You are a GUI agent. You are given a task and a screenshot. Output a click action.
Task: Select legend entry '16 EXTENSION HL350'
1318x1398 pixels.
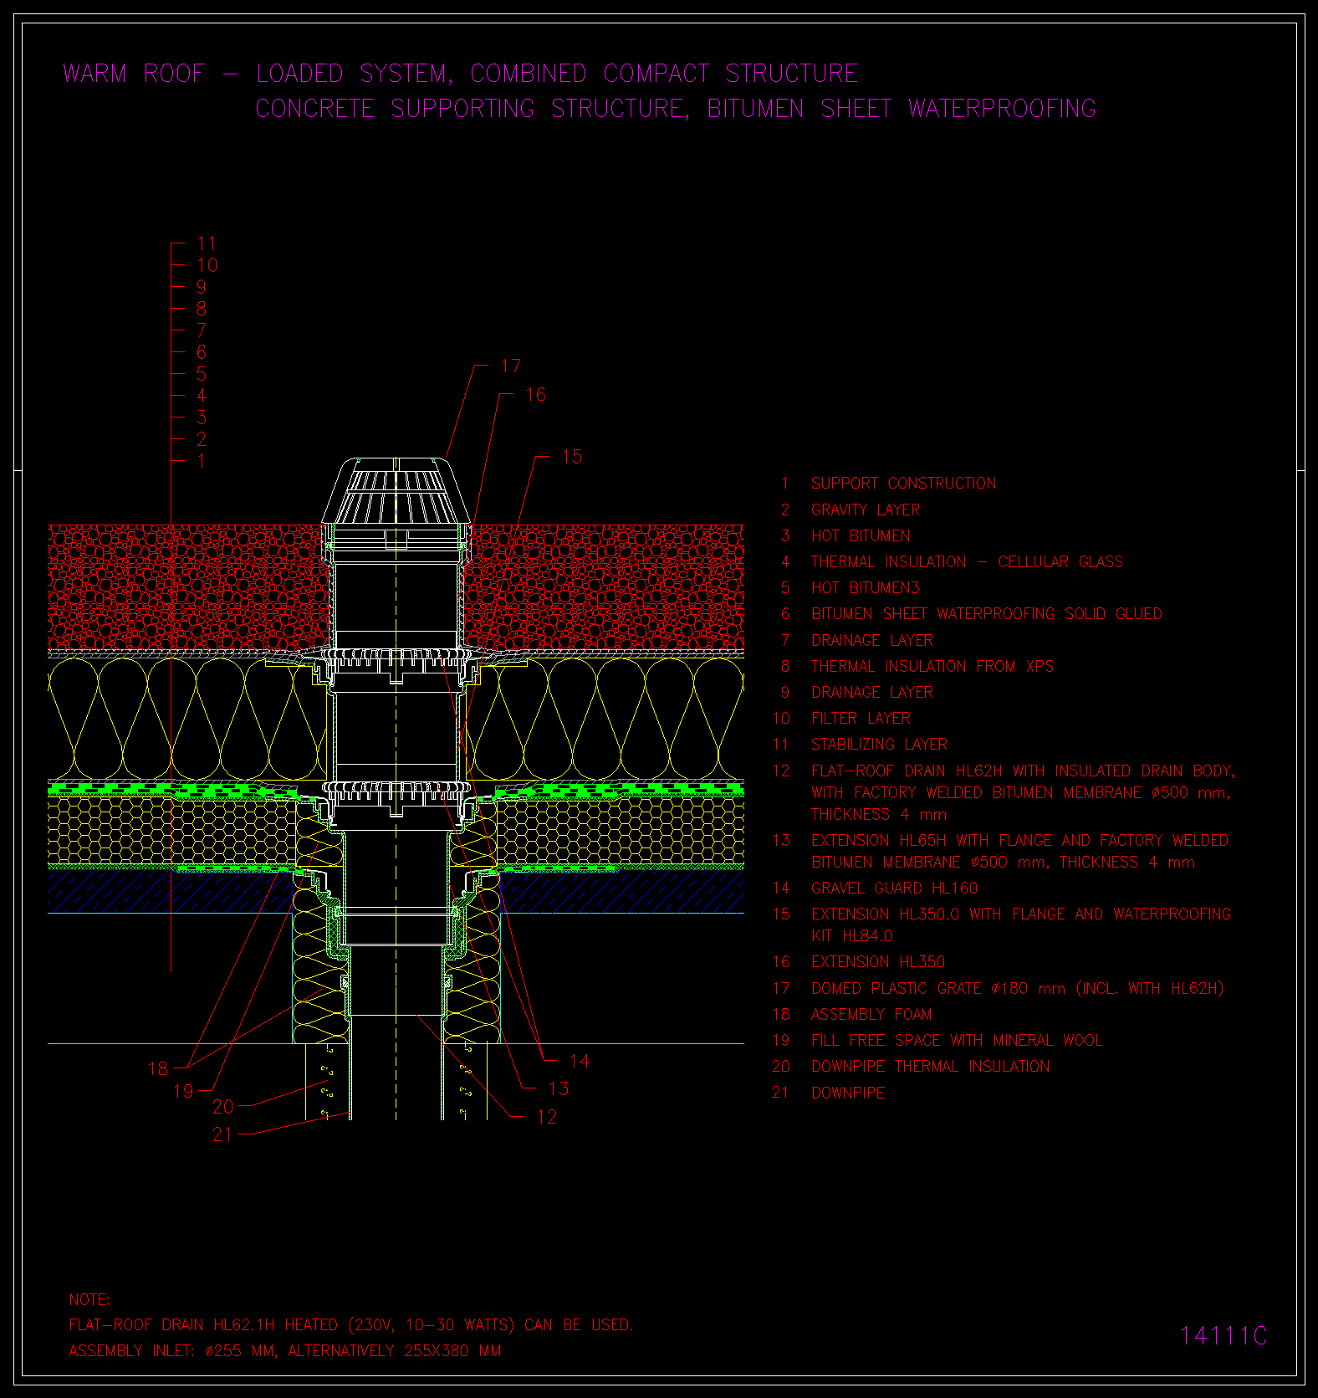[x=859, y=962]
